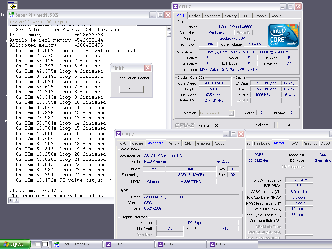This screenshot has width=332, height=249.
Task: Select the Mainboard tab in top CPU-Z window
Action: tap(212, 16)
